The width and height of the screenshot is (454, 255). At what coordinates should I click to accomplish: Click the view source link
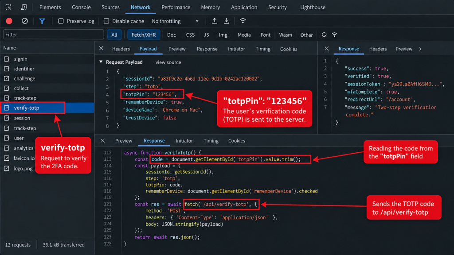[168, 62]
